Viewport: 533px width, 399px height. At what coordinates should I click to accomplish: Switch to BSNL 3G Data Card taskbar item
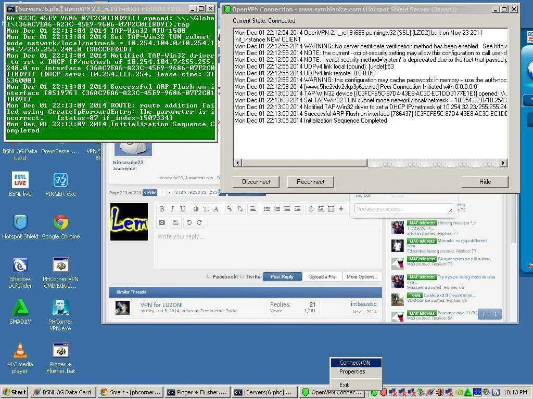click(63, 392)
